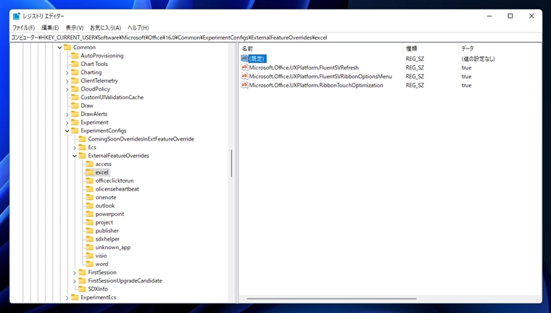Image resolution: width=551 pixels, height=313 pixels.
Task: Select the Microsoft.Office.UXPlatform.FluentSVRibbonOptionsMenu value name
Action: point(320,76)
